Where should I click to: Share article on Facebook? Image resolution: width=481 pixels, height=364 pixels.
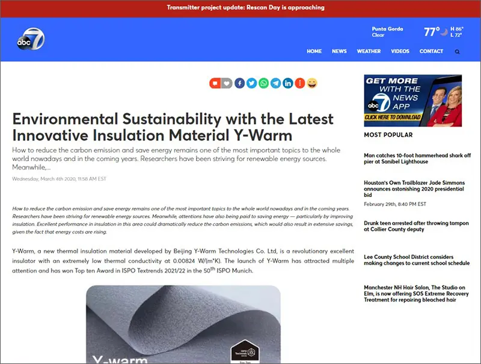coord(239,83)
